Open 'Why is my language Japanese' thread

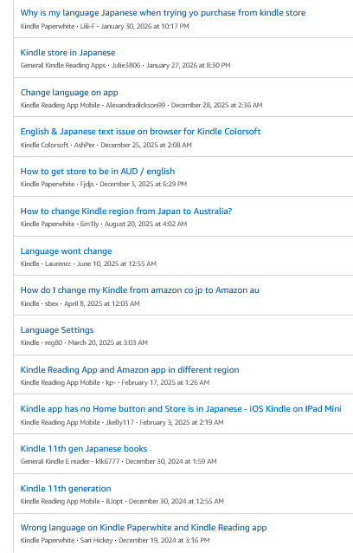tap(163, 13)
